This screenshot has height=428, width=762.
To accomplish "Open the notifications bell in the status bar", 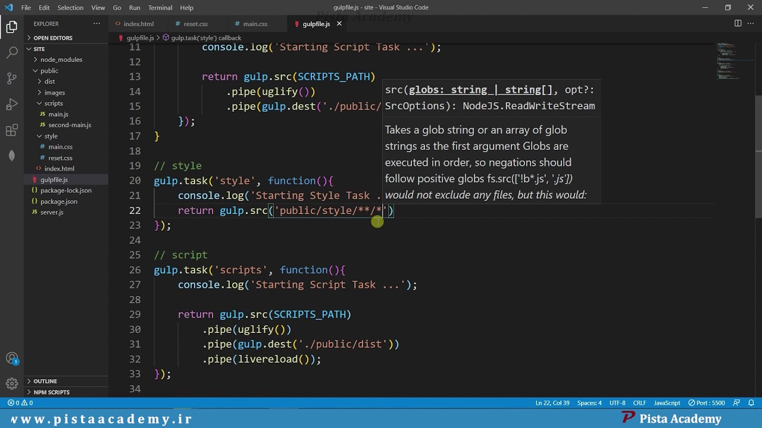I will click(x=751, y=403).
